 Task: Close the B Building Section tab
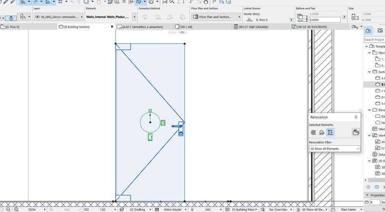pyautogui.click(x=112, y=27)
